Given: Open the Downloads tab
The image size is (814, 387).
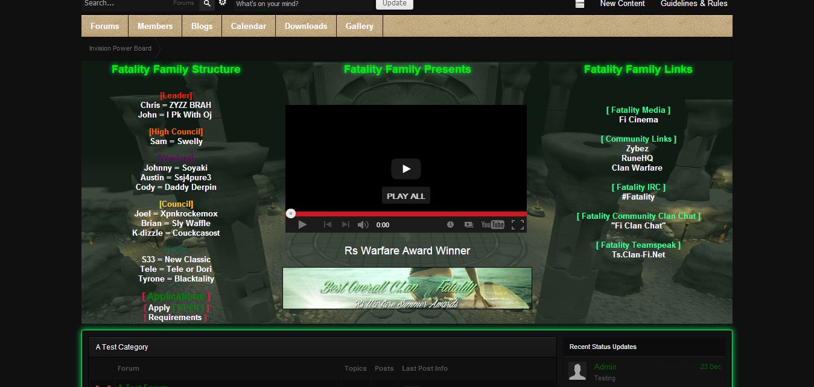Looking at the screenshot, I should click(x=306, y=26).
